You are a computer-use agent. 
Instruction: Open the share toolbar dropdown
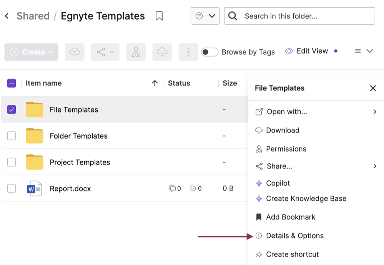[105, 52]
